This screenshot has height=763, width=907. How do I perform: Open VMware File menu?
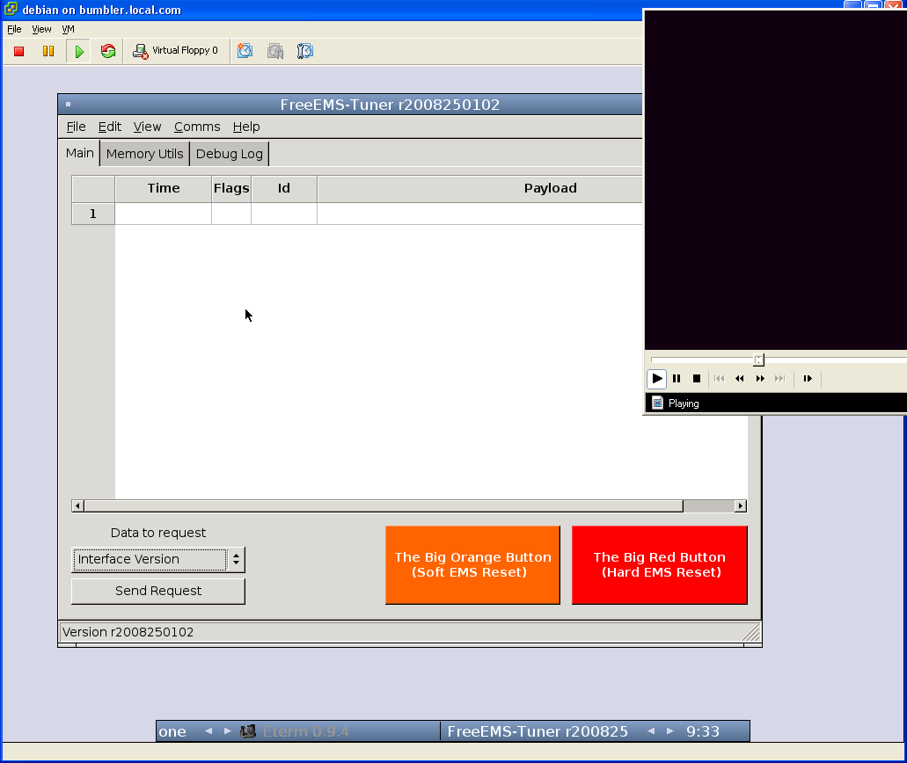tap(14, 29)
